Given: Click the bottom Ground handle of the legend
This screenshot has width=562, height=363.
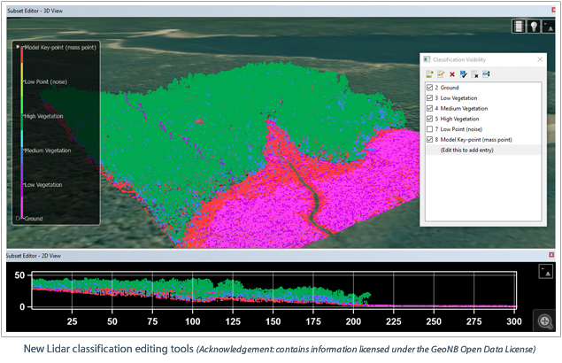Looking at the screenshot, I should 18,218.
